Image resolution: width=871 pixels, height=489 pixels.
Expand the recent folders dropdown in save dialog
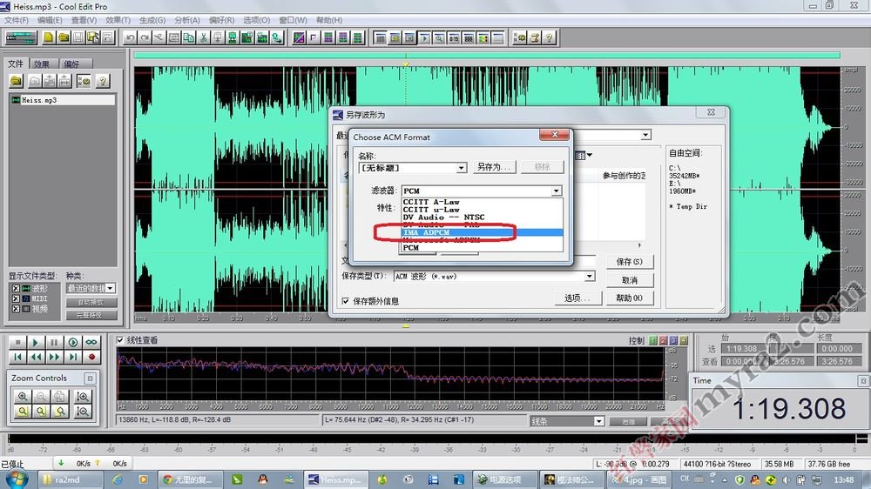pyautogui.click(x=645, y=135)
